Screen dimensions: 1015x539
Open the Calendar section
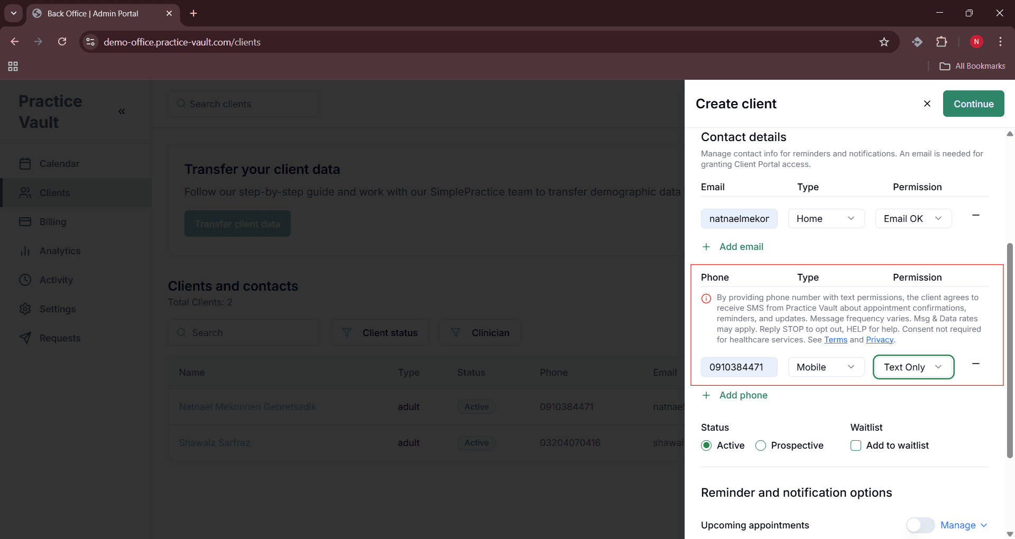[x=60, y=164]
